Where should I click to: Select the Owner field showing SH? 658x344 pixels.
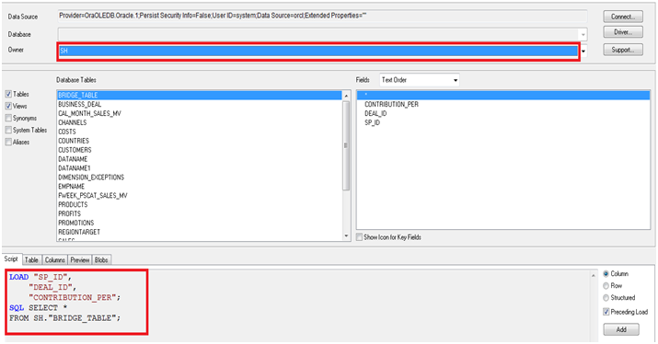point(318,52)
